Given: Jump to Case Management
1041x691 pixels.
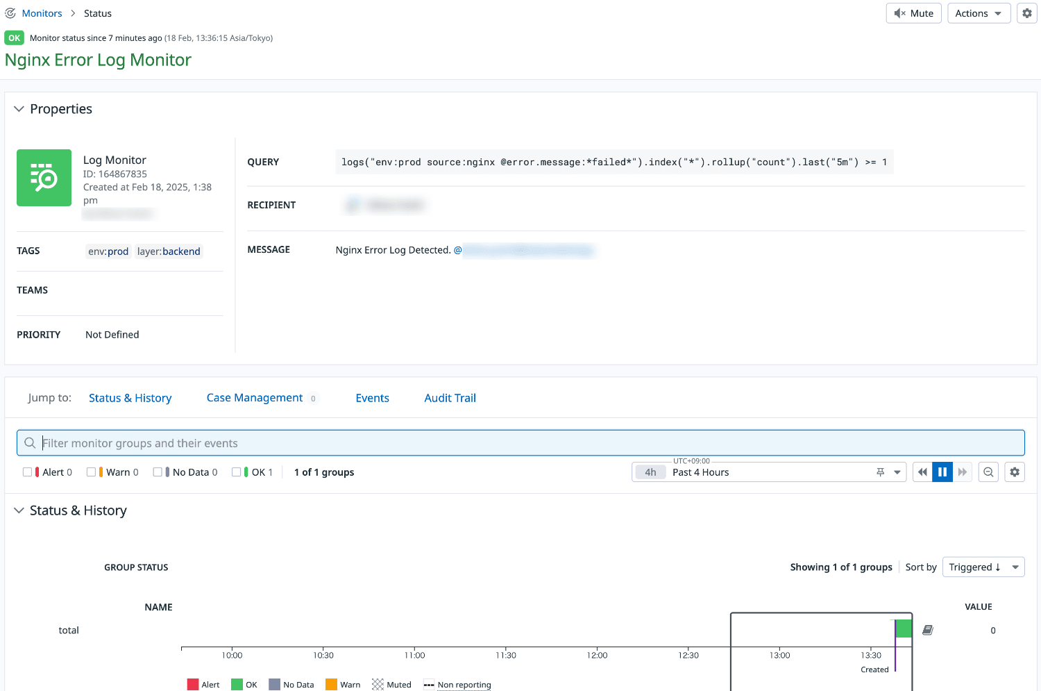Looking at the screenshot, I should [x=255, y=398].
